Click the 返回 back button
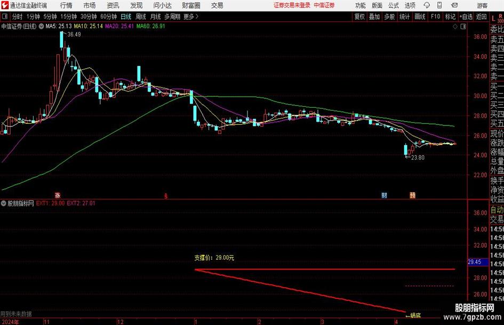 pos(481,17)
